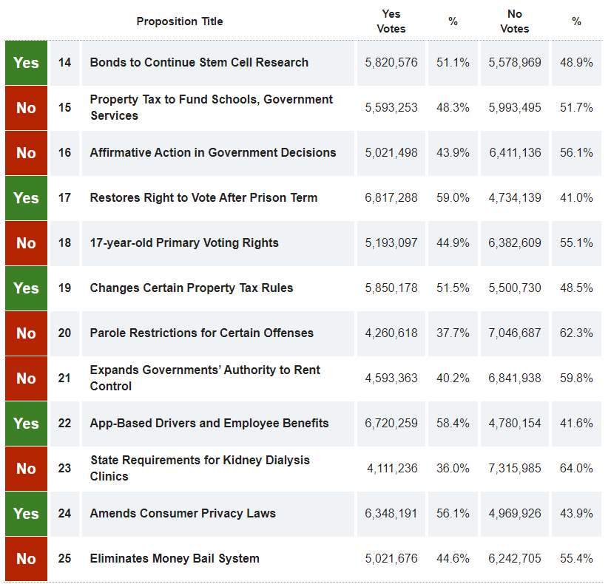
Task: Open "Affirmative Action in Government Decisions" title
Action: (212, 153)
